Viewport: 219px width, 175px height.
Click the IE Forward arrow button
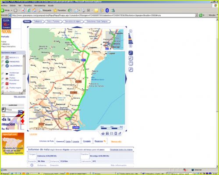tap(15, 11)
